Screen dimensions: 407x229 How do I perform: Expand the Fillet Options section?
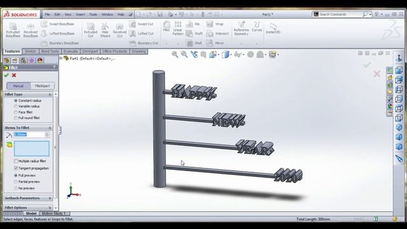coord(50,208)
